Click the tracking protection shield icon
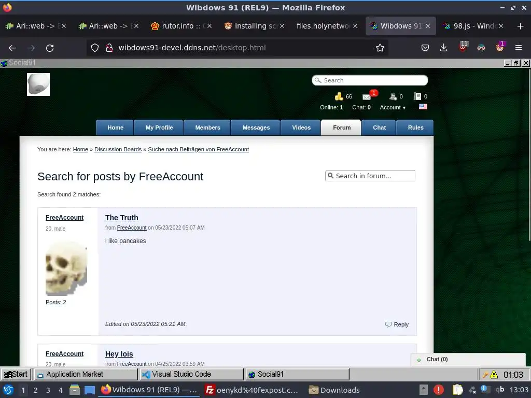Viewport: 531px width, 398px height. [95, 48]
